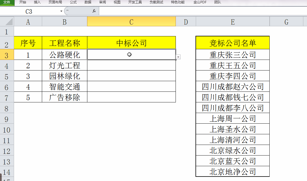Image resolution: width=307 pixels, height=181 pixels.
Task: Switch to the 插入 tab
Action: click(x=37, y=2)
